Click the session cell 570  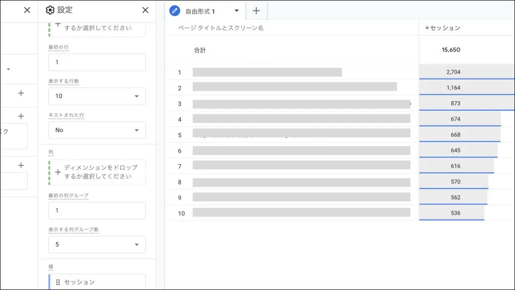[455, 181]
